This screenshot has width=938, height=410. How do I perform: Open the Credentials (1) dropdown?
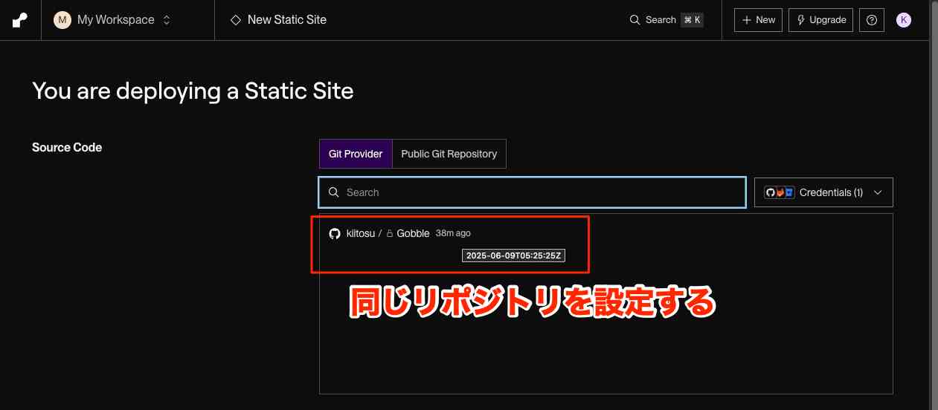tap(823, 192)
